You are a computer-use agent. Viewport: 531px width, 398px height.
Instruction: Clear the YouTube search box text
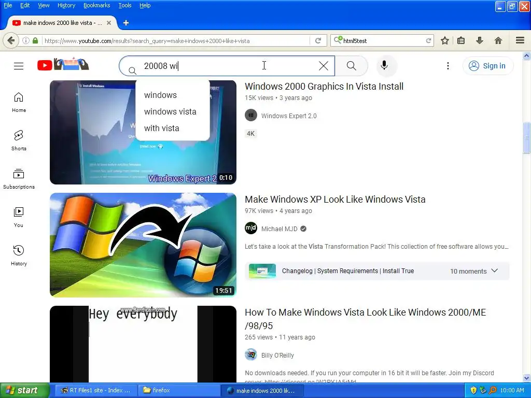click(324, 66)
